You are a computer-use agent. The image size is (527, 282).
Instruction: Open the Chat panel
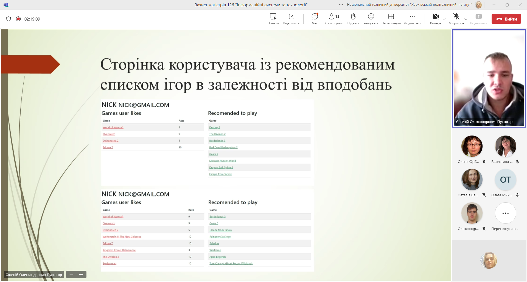315,19
